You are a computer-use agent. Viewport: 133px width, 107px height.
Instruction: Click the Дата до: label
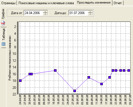[x=60, y=13]
